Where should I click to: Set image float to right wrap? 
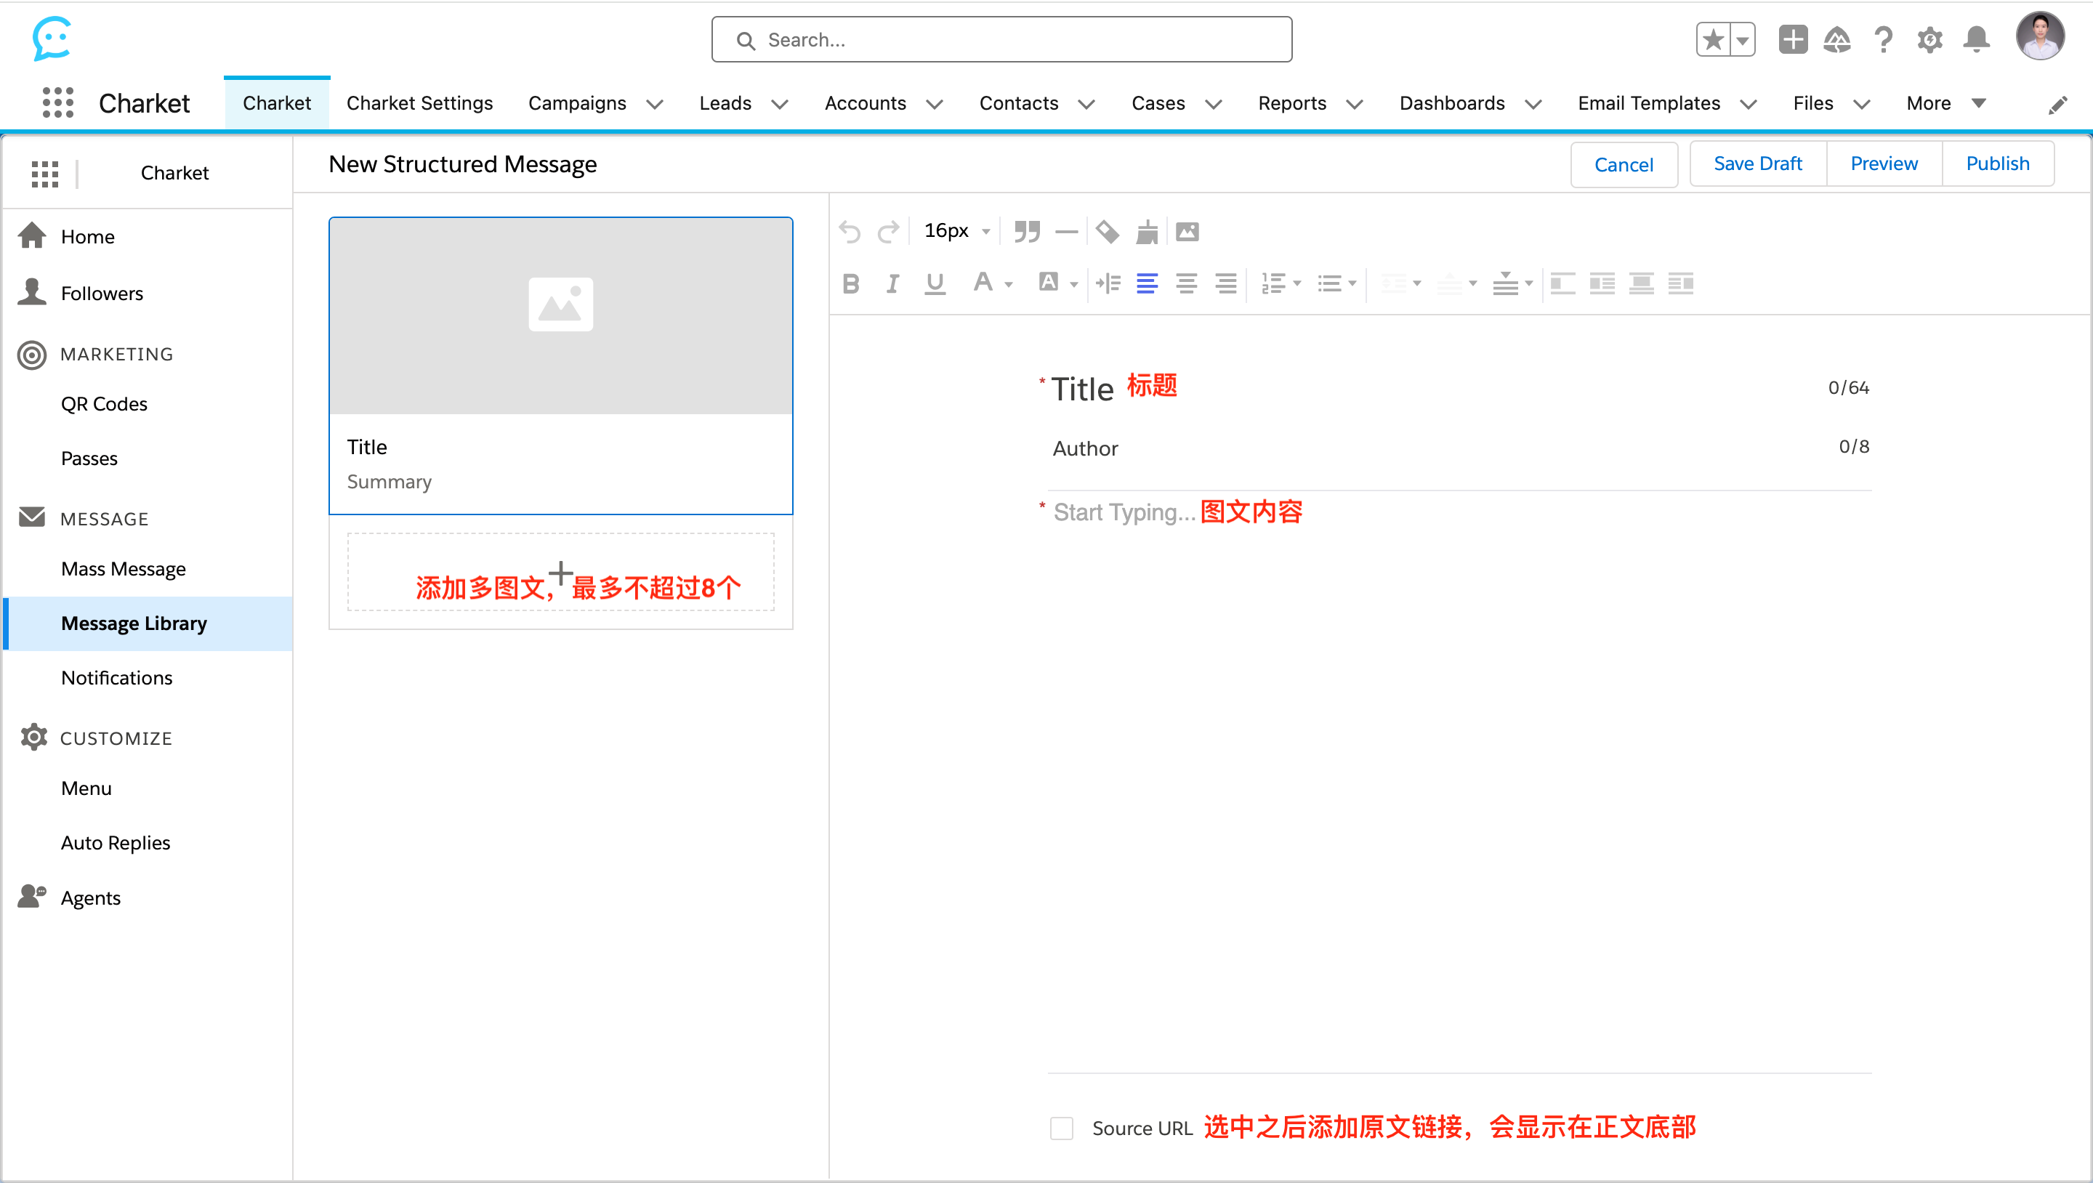1680,283
